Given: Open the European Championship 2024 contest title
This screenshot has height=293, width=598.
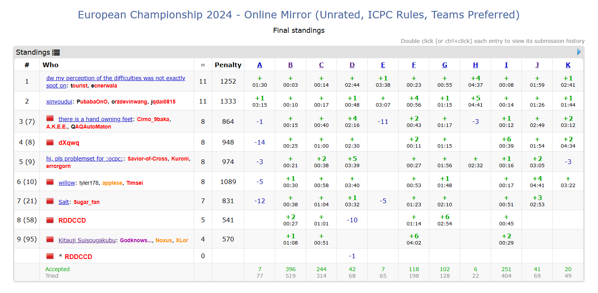Looking at the screenshot, I should pos(299,15).
